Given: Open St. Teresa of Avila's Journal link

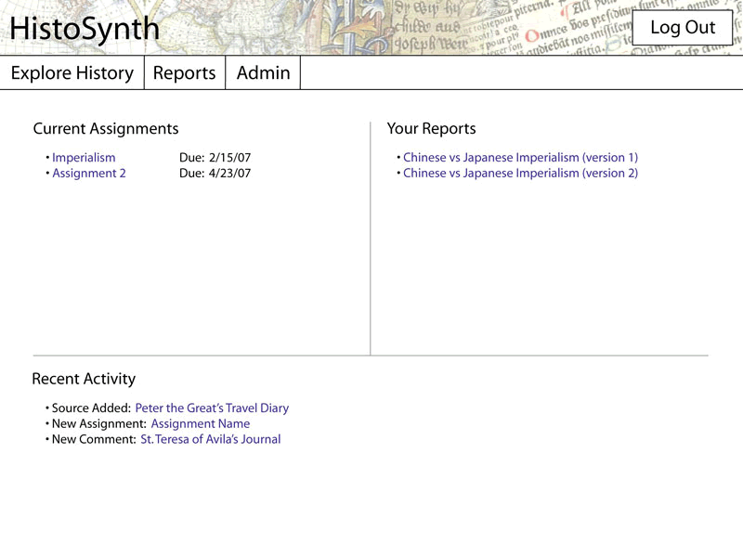Looking at the screenshot, I should click(x=210, y=440).
